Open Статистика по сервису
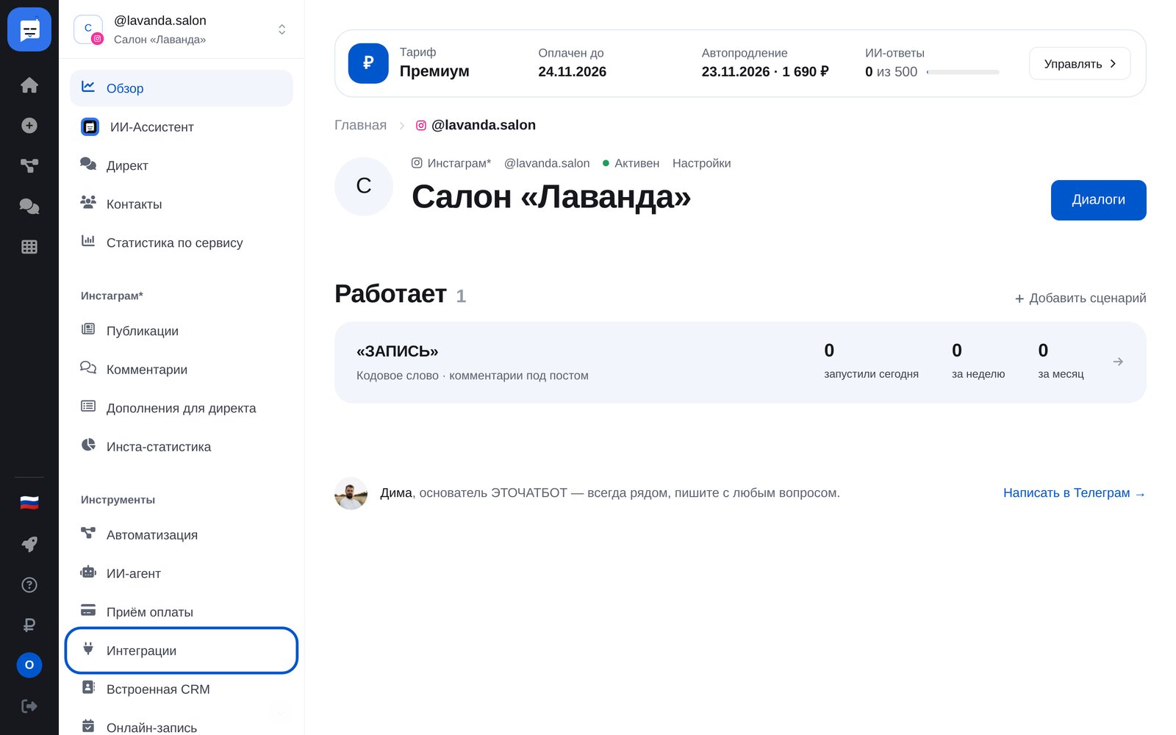1176x735 pixels. [x=182, y=243]
